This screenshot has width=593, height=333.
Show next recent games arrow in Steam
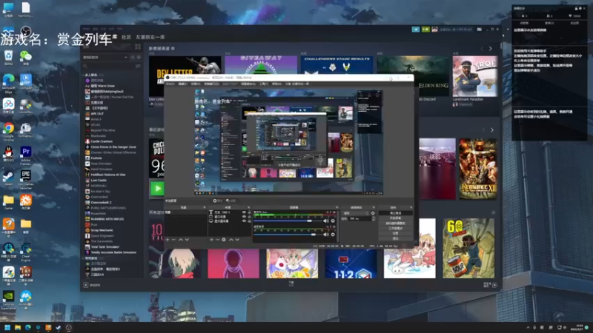492,130
